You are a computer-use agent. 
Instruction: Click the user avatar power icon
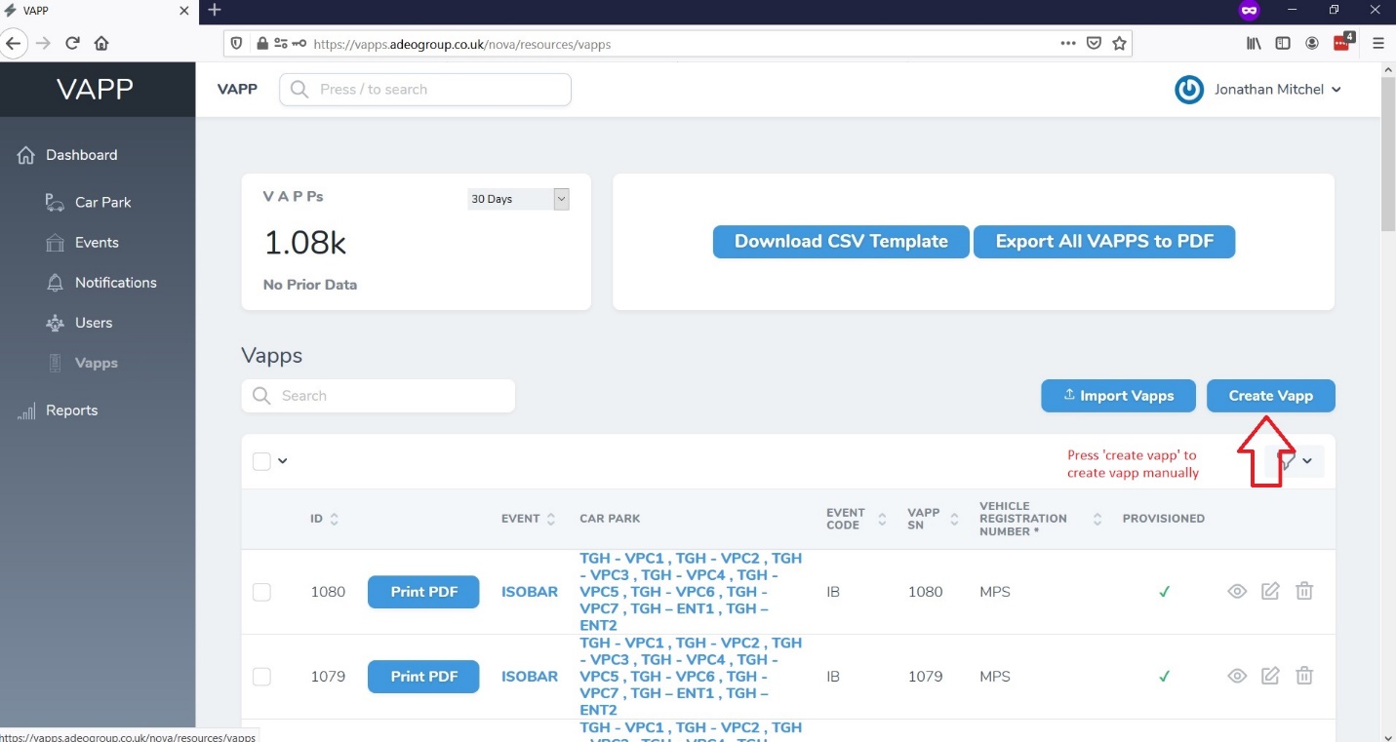(1189, 90)
